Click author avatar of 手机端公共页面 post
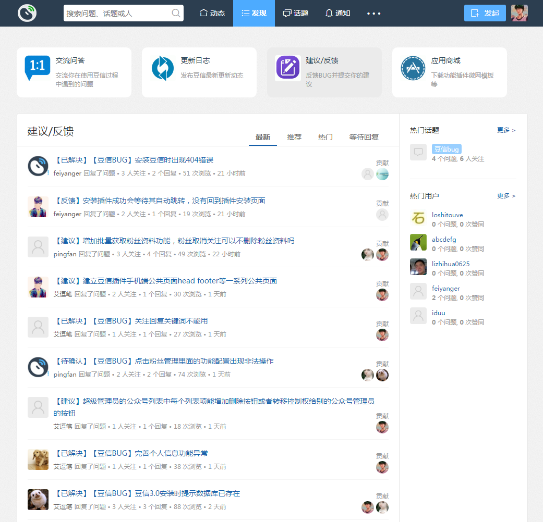Image resolution: width=543 pixels, height=522 pixels. (x=38, y=287)
